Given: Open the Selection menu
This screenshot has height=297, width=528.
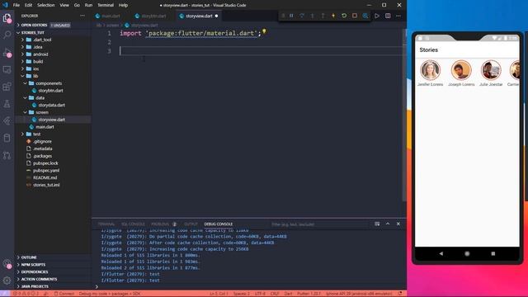Looking at the screenshot, I should tap(46, 5).
